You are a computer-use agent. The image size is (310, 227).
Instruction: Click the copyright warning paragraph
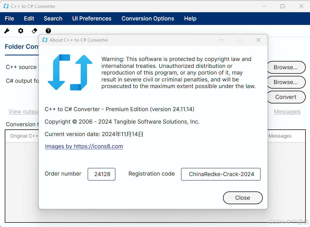(x=178, y=73)
